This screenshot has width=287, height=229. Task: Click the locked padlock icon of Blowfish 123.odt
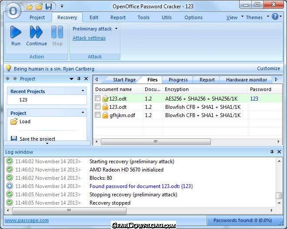[x=105, y=107]
